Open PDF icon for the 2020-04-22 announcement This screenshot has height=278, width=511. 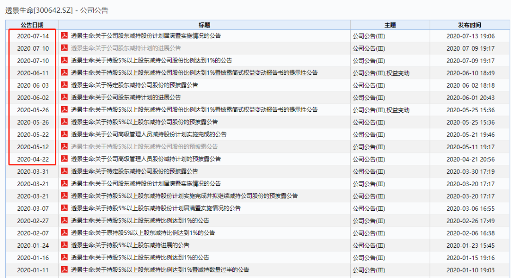click(x=64, y=159)
